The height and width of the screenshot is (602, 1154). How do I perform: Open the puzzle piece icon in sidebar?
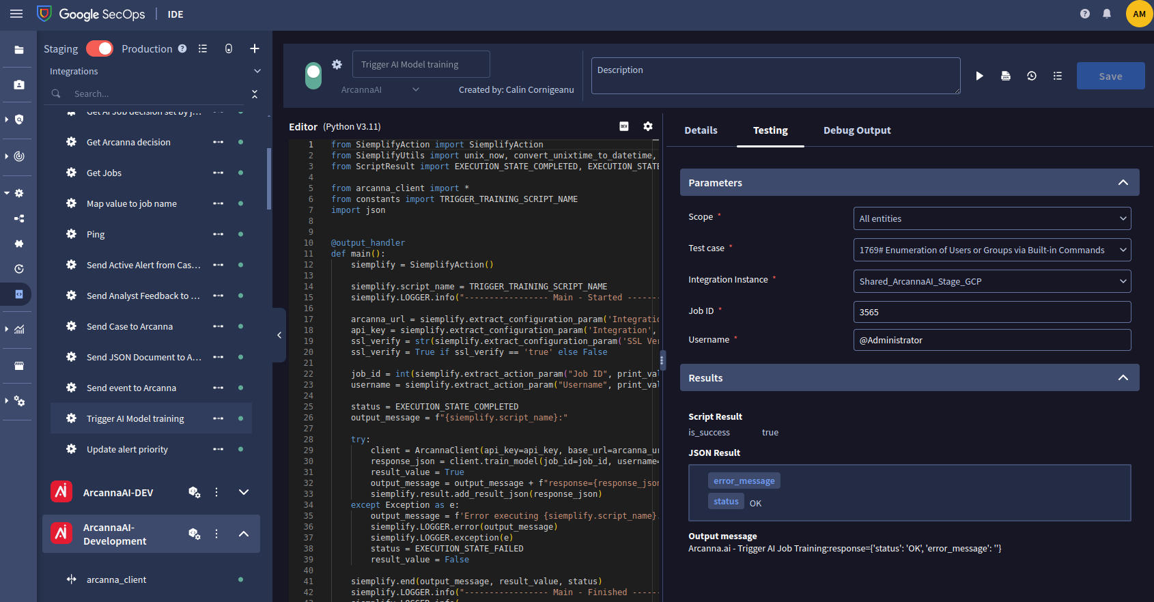19,244
